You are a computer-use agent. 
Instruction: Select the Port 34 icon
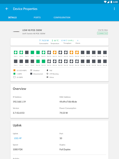coord(105,61)
